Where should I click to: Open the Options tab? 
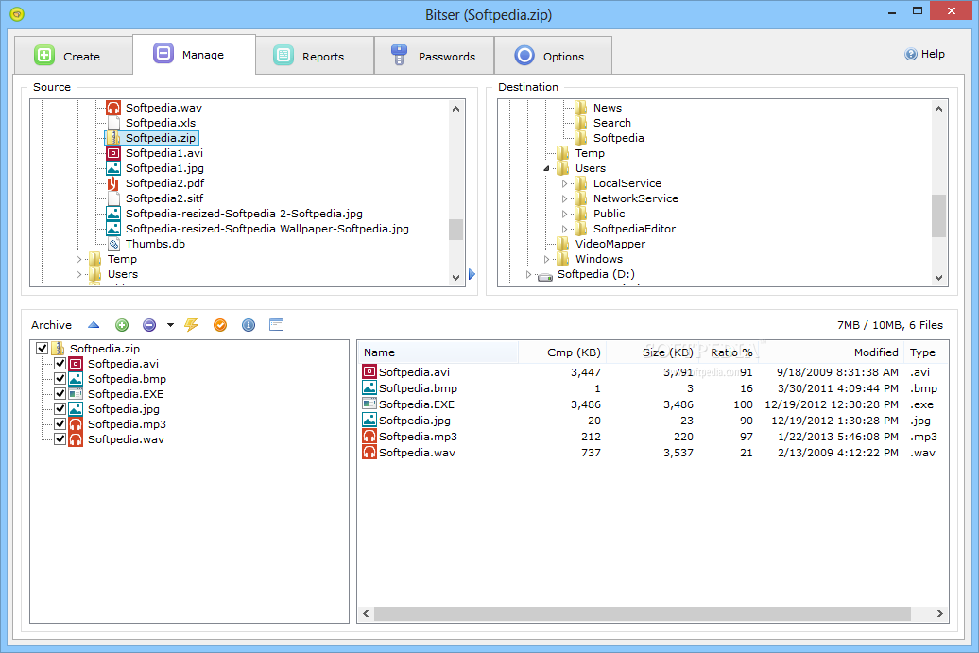(x=553, y=56)
